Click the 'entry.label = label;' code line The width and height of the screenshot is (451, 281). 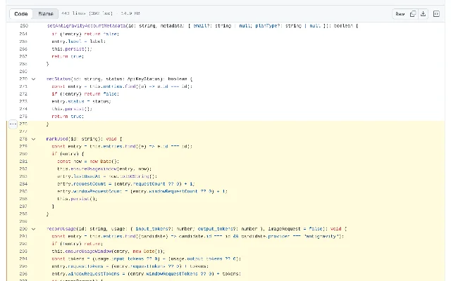point(79,41)
